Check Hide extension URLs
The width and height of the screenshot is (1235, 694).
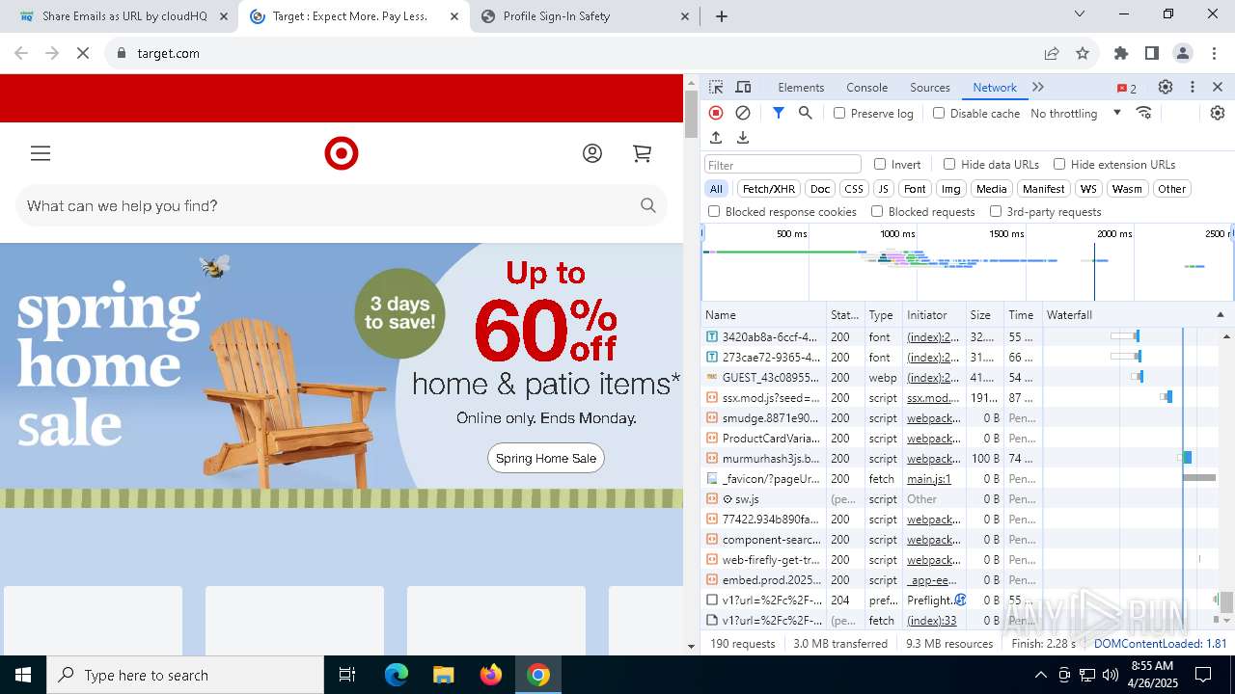tap(1059, 164)
